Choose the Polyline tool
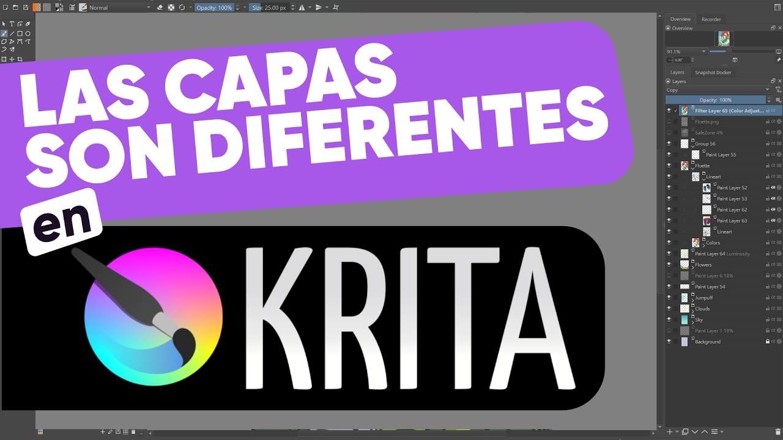Image resolution: width=783 pixels, height=440 pixels. click(12, 42)
